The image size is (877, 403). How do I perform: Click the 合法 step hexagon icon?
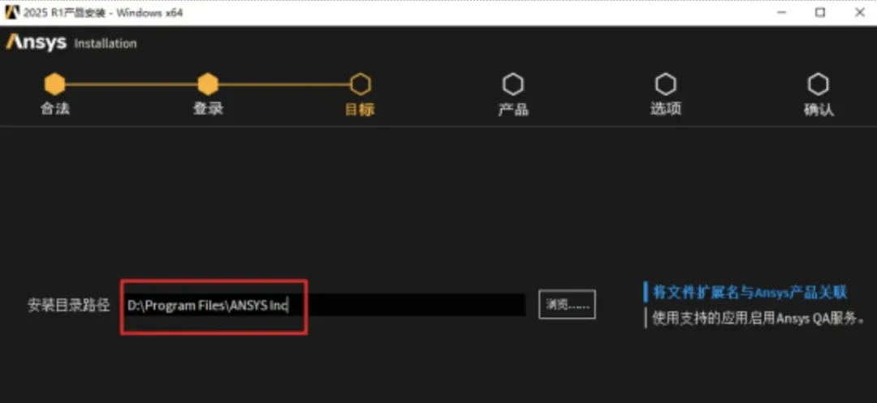(55, 84)
